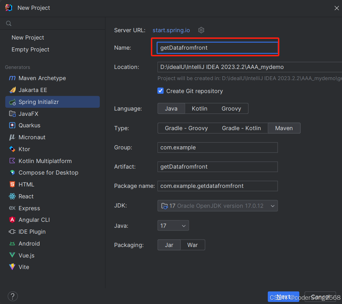Choose Kotlin Multiplatform generator
This screenshot has height=304, width=342.
45,161
